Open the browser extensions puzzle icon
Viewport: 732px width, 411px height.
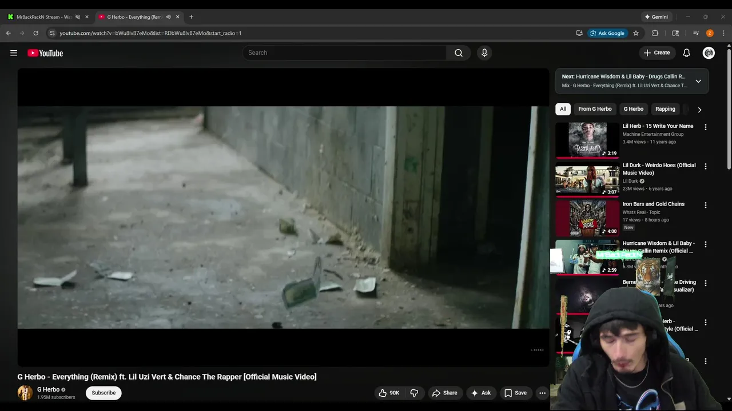tap(655, 33)
